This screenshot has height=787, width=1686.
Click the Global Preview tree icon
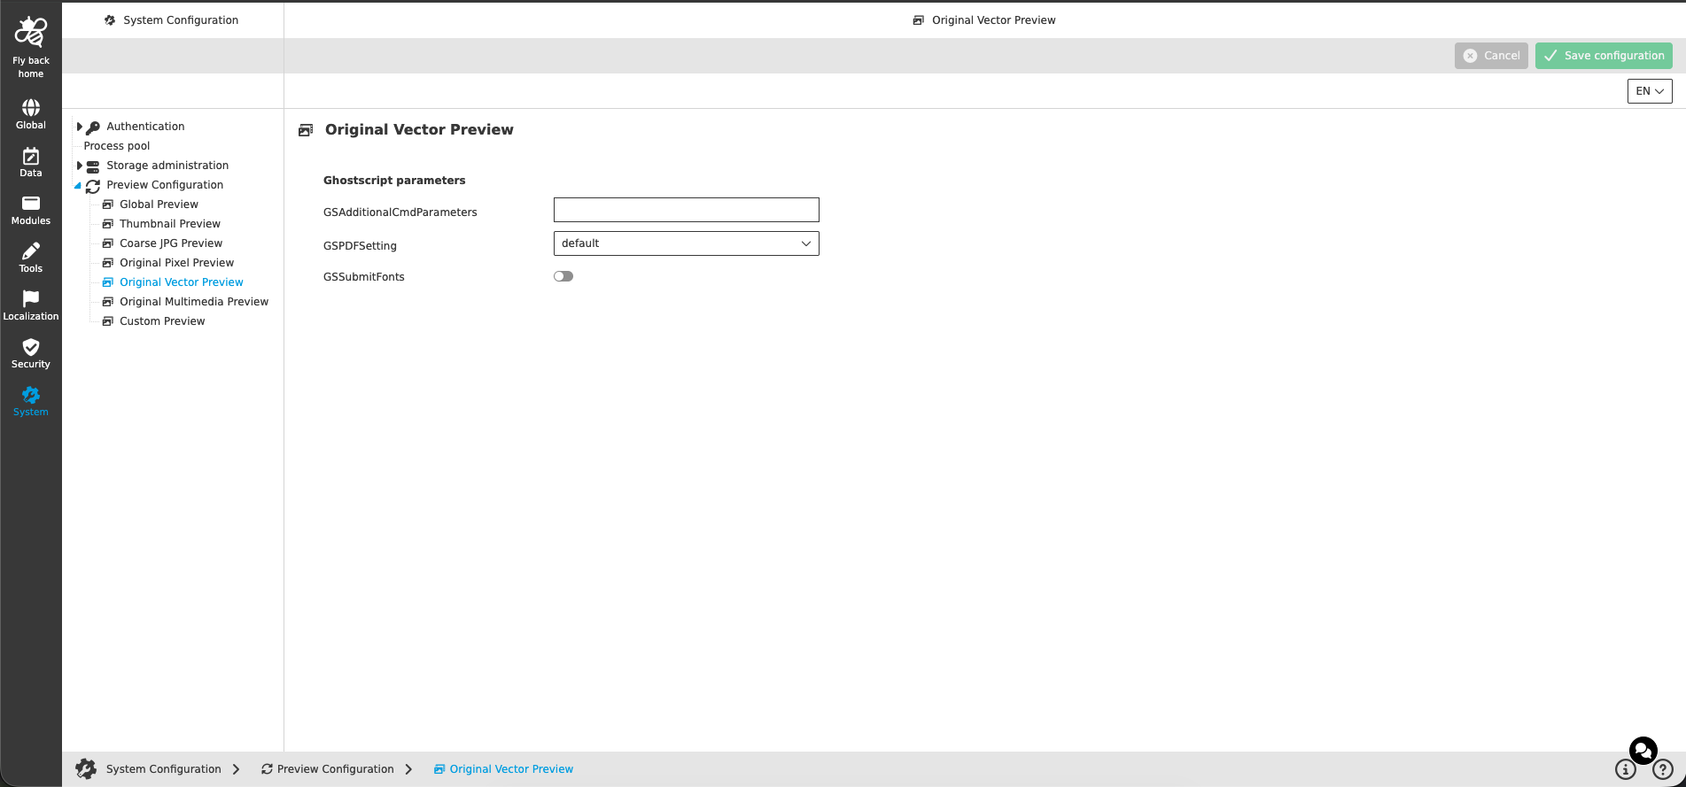click(108, 204)
